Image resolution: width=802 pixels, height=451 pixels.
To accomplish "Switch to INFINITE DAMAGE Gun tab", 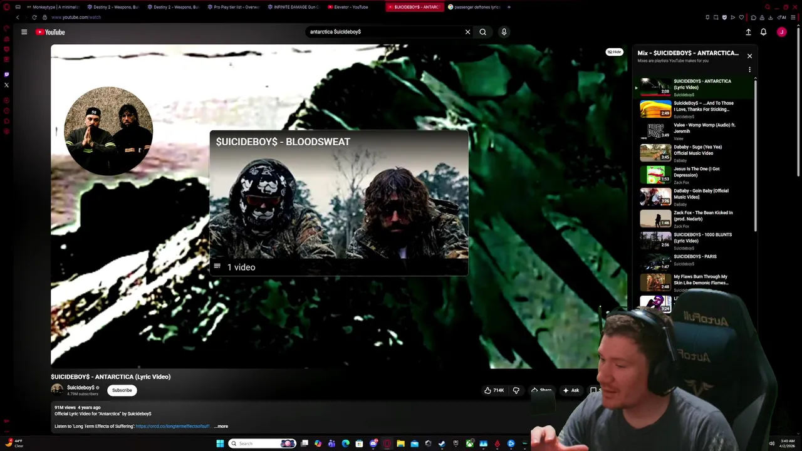I will (293, 7).
